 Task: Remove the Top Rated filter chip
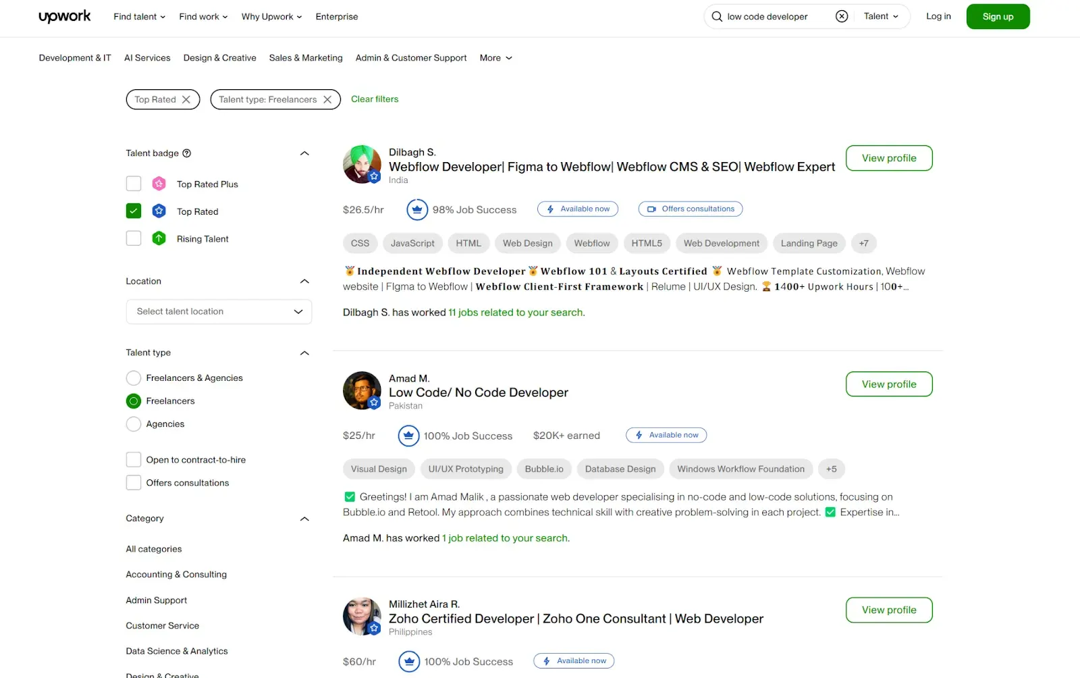(186, 99)
